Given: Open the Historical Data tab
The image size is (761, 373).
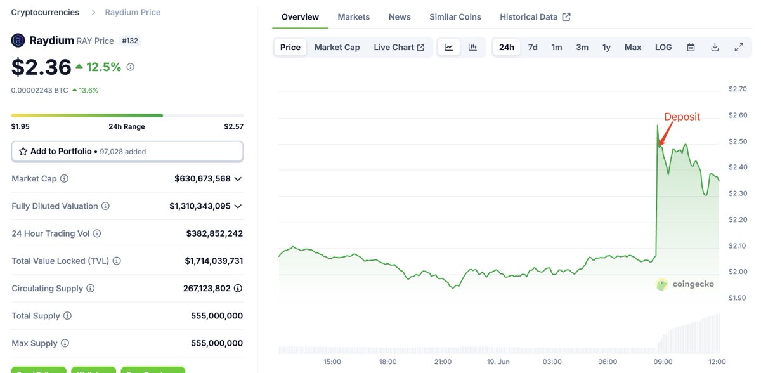Looking at the screenshot, I should (535, 17).
